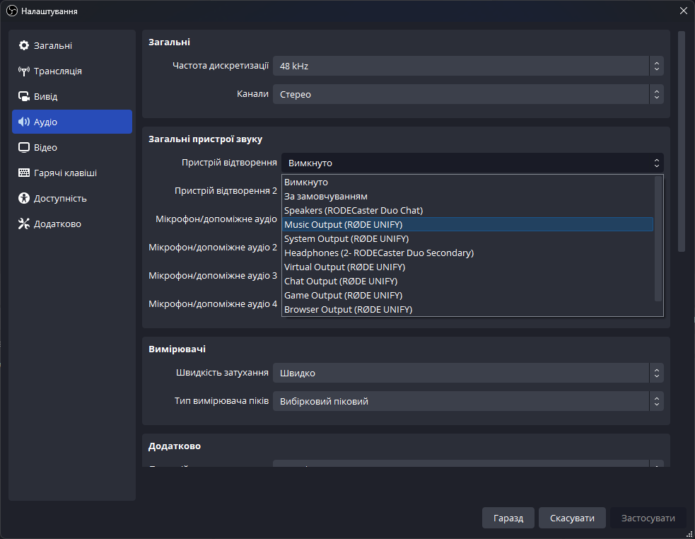Click the accessibility icon for Доступність
The width and height of the screenshot is (695, 539).
[x=24, y=199]
